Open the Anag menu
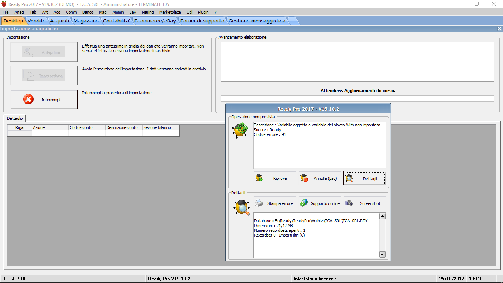The height and width of the screenshot is (283, 503). click(x=19, y=12)
